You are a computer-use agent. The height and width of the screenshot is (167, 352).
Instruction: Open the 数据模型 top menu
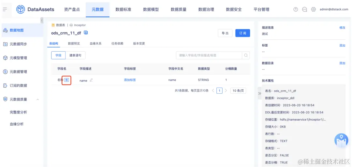[x=151, y=9]
